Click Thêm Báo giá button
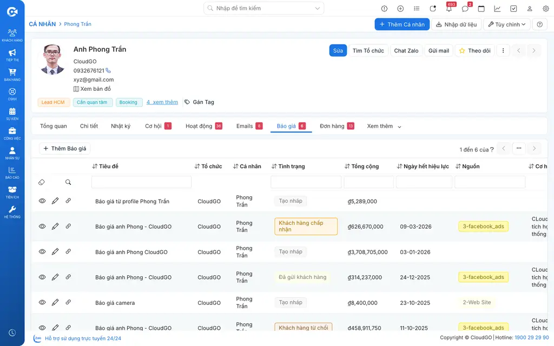 [x=65, y=149]
